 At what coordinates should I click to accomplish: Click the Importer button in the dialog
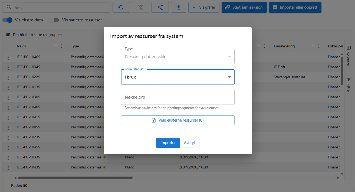click(x=168, y=143)
